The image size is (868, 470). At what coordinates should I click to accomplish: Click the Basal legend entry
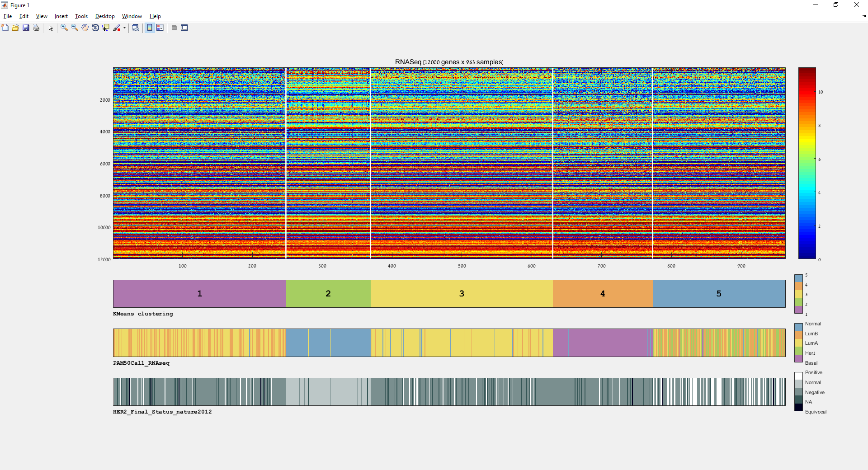[x=811, y=363]
